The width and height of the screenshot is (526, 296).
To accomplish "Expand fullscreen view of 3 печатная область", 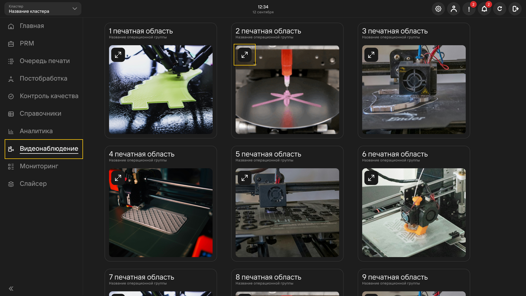I will (x=371, y=55).
